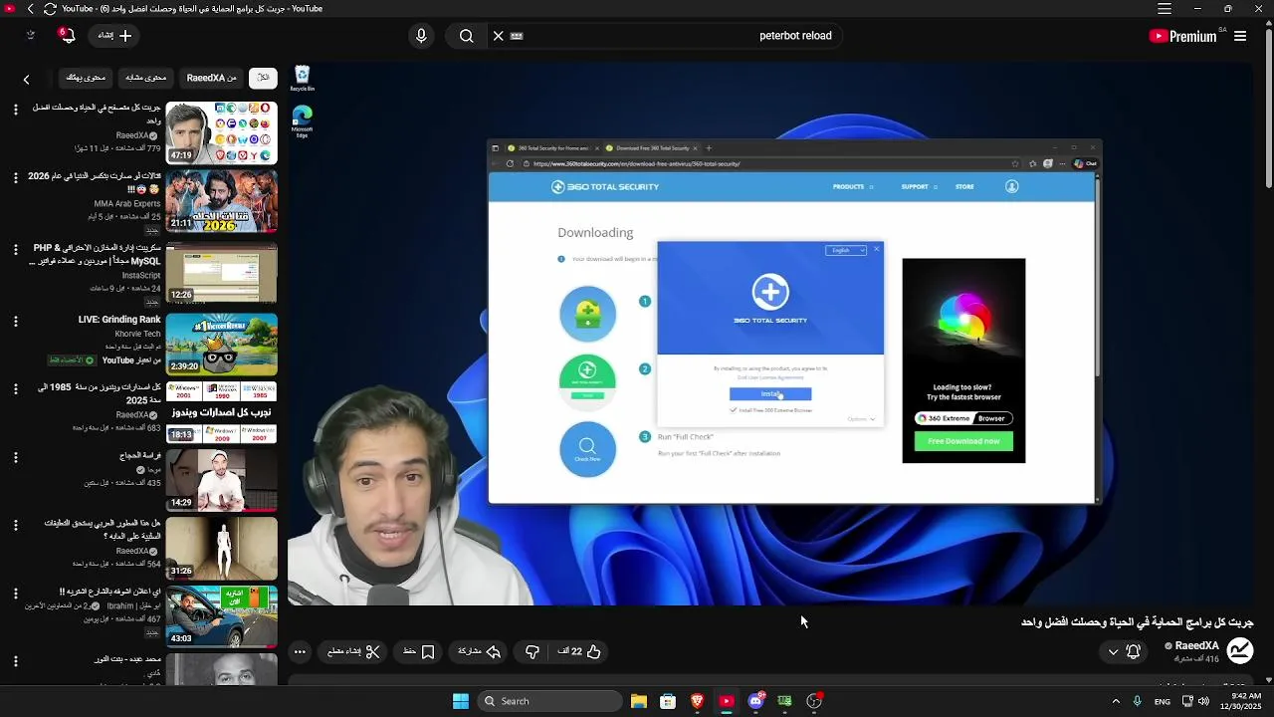The width and height of the screenshot is (1274, 717).
Task: Clear the search box text
Action: (x=498, y=36)
